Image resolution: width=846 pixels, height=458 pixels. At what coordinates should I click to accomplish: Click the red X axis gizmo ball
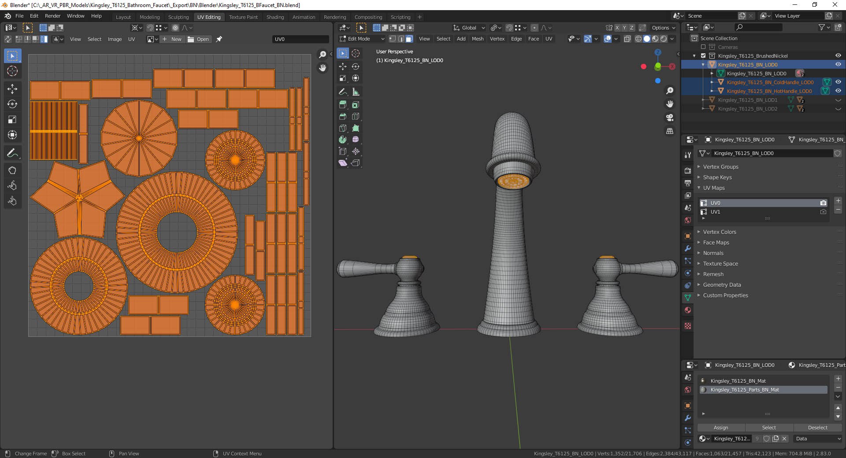pos(672,66)
